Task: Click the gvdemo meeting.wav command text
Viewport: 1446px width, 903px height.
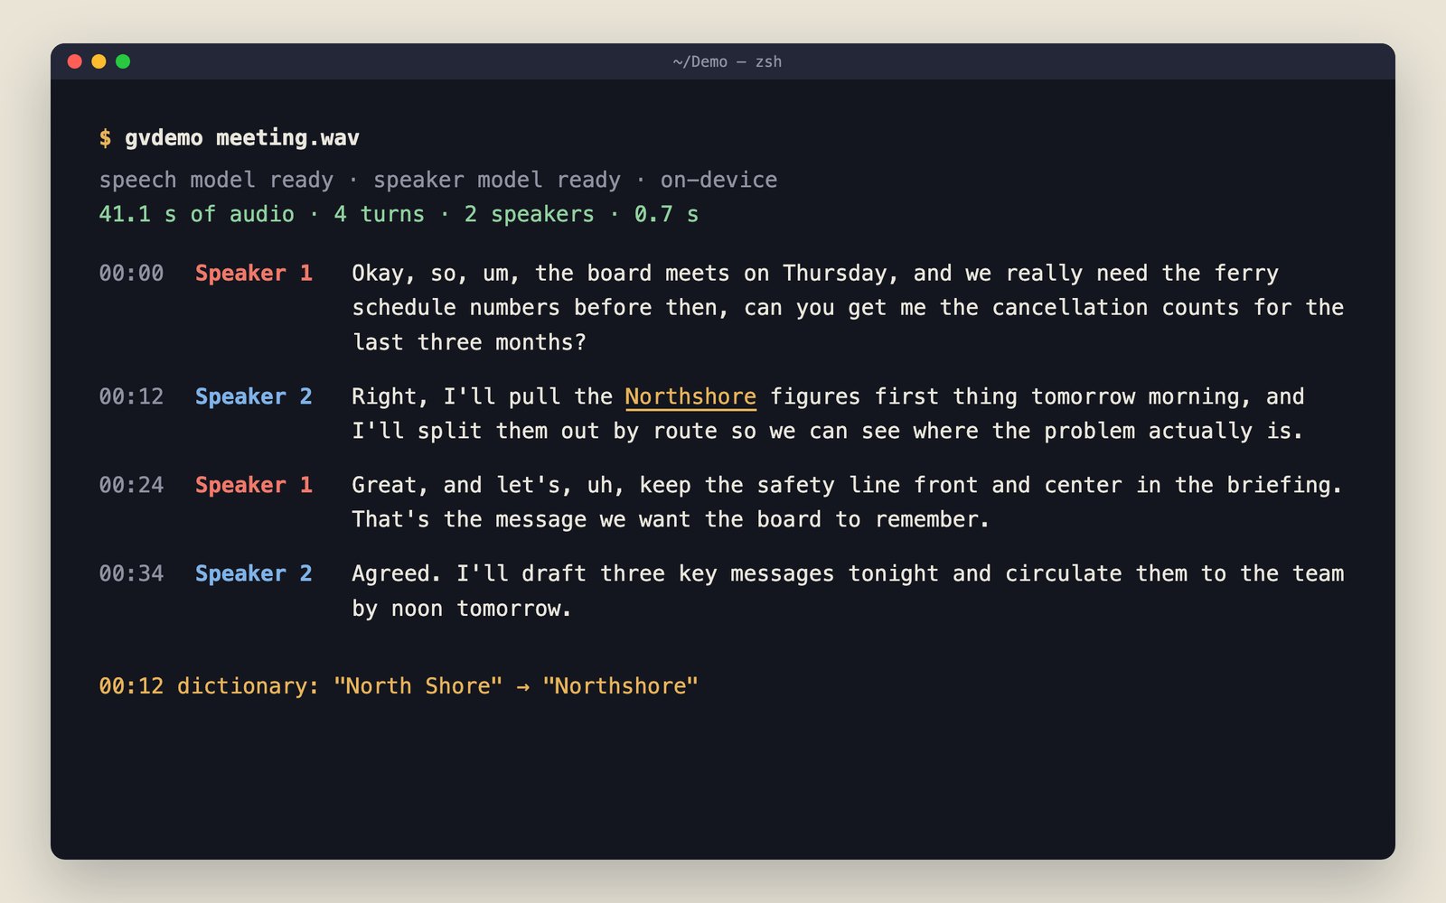Action: 242,137
